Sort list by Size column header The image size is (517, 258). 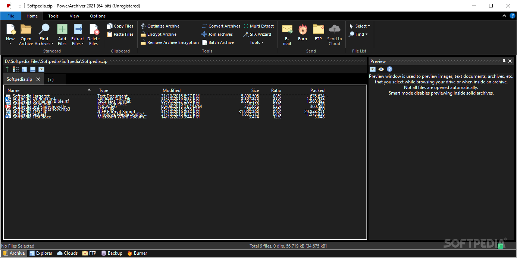(255, 90)
